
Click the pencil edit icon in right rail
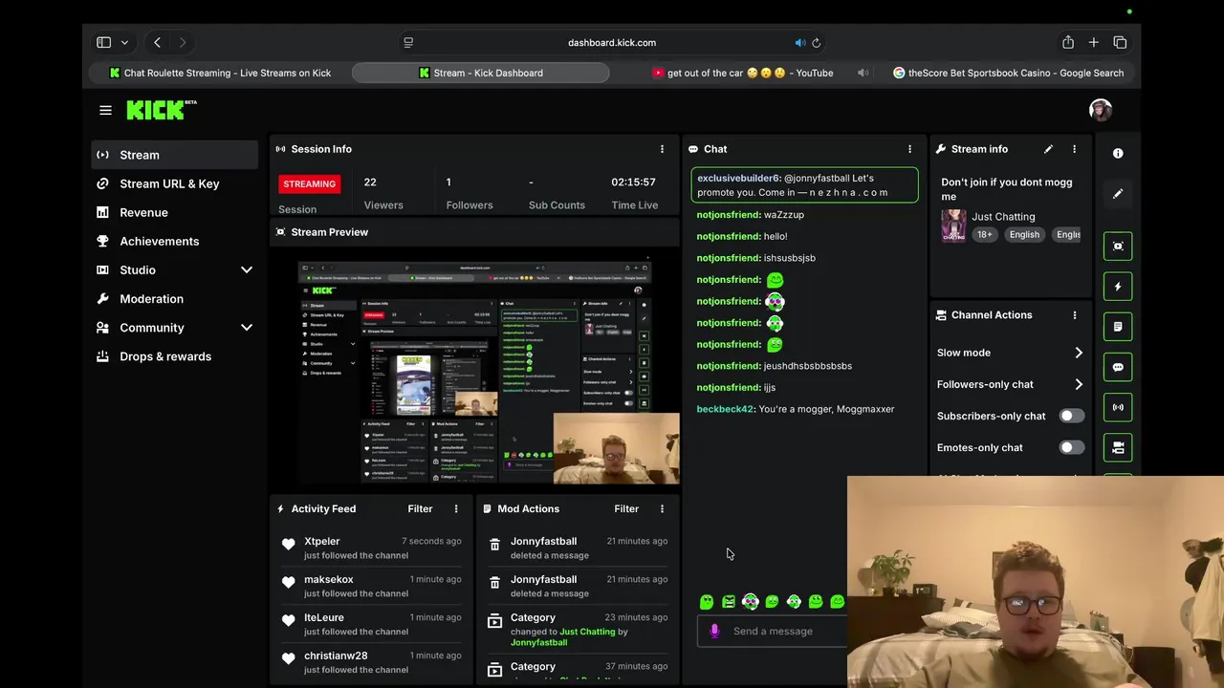point(1118,193)
